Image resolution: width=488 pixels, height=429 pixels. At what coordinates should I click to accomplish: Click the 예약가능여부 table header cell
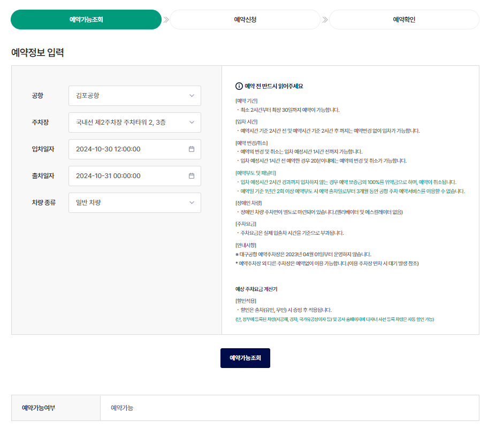pos(56,408)
